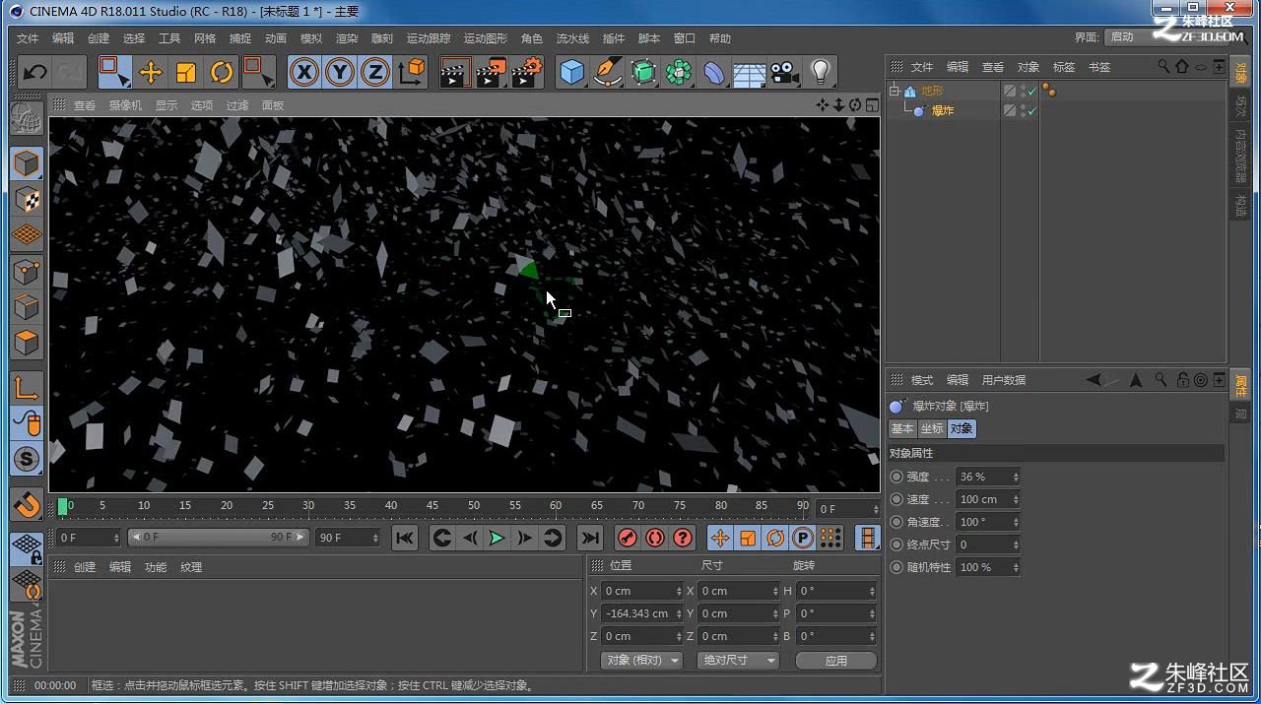Enable snapping with the magnet icon
Image resolution: width=1261 pixels, height=704 pixels.
(x=27, y=504)
